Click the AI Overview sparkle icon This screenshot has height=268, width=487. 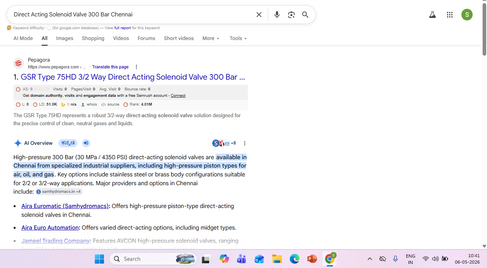click(18, 143)
